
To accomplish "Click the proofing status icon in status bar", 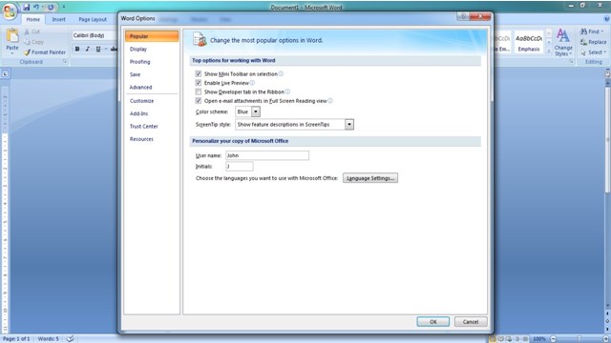I will tap(70, 339).
